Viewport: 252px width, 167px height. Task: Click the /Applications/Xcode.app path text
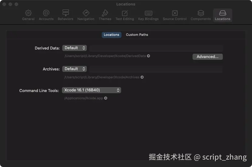tap(83, 98)
